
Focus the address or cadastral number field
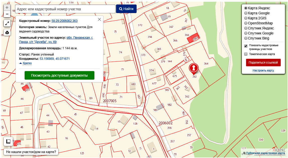click(65, 9)
